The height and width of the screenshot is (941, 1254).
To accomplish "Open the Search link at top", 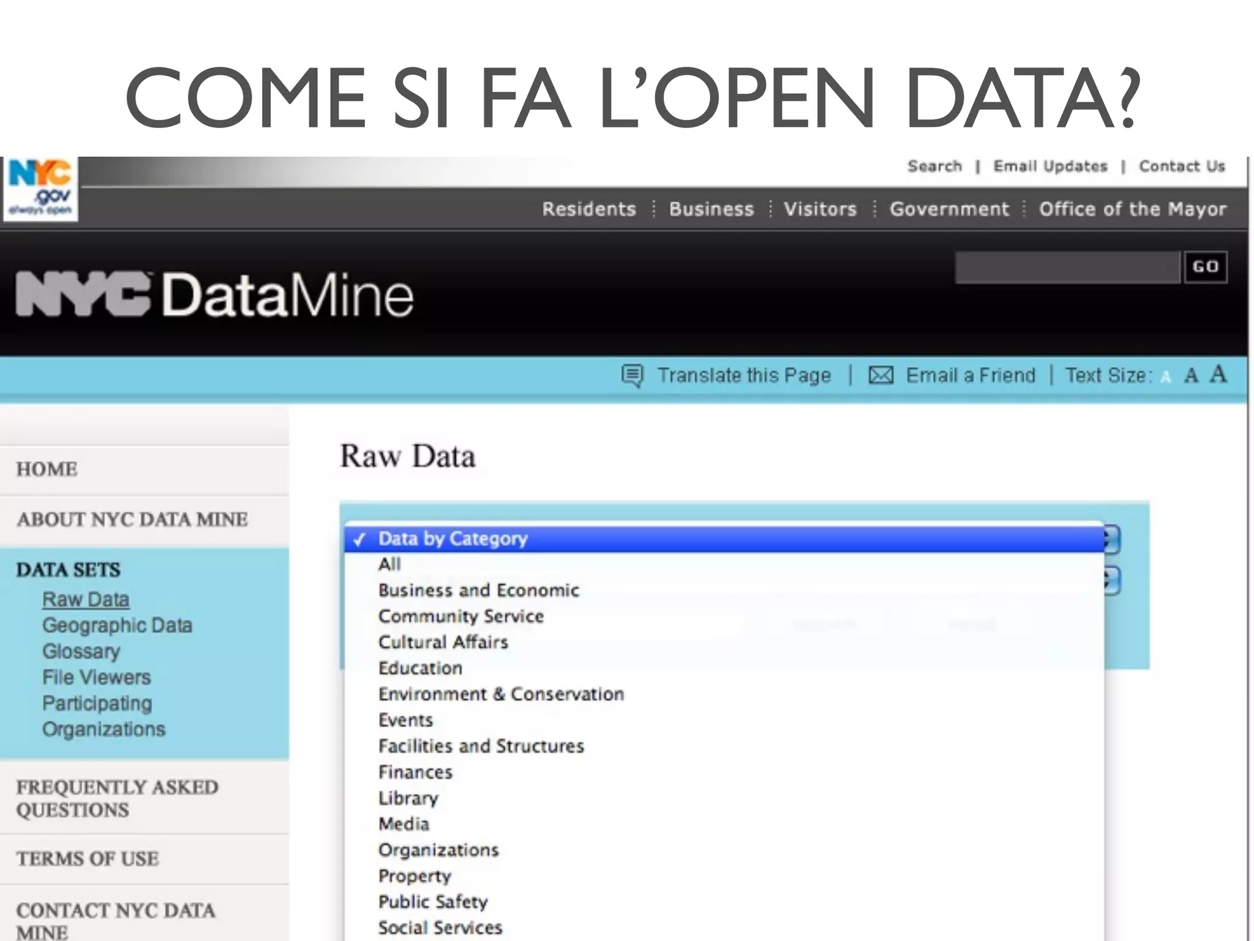I will coord(935,167).
